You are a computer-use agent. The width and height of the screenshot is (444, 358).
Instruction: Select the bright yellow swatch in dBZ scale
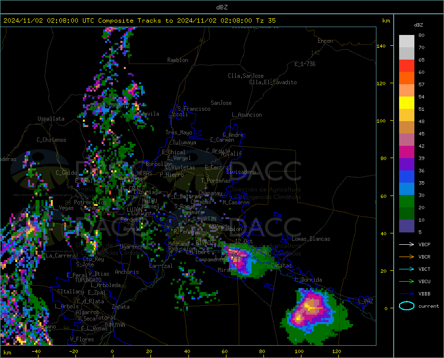[x=407, y=103]
